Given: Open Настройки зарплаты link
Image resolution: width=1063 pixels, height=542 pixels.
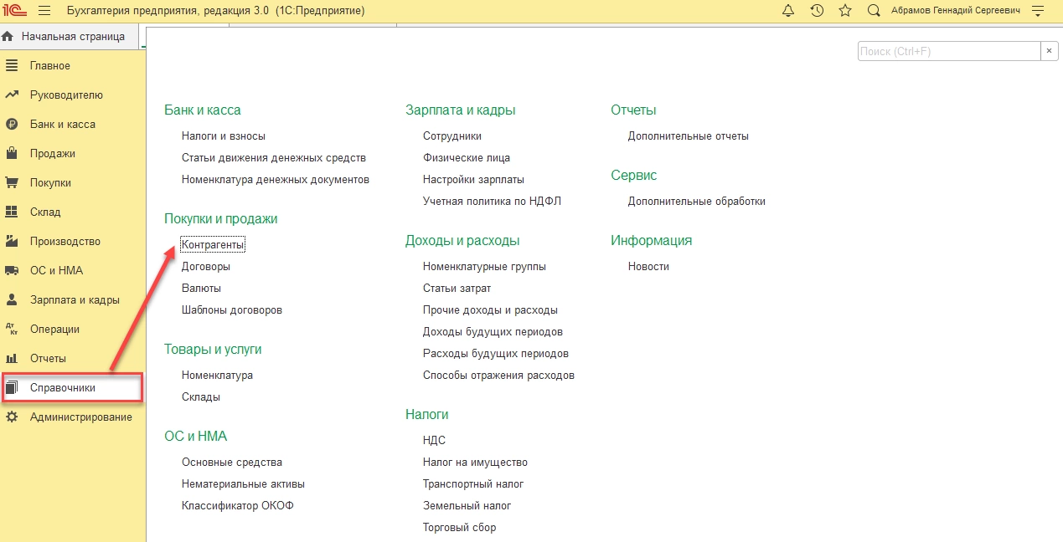Looking at the screenshot, I should (474, 180).
